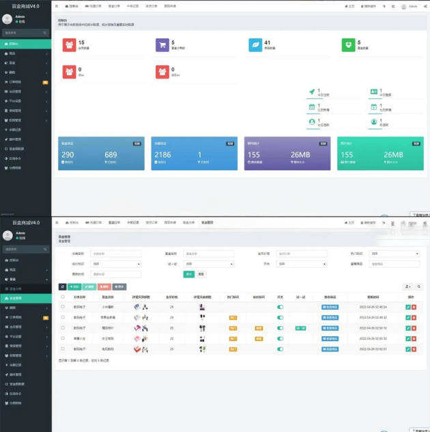Screen dimensions: 430x432
Task: Click the red members icon beside 15
Action: 69,45
